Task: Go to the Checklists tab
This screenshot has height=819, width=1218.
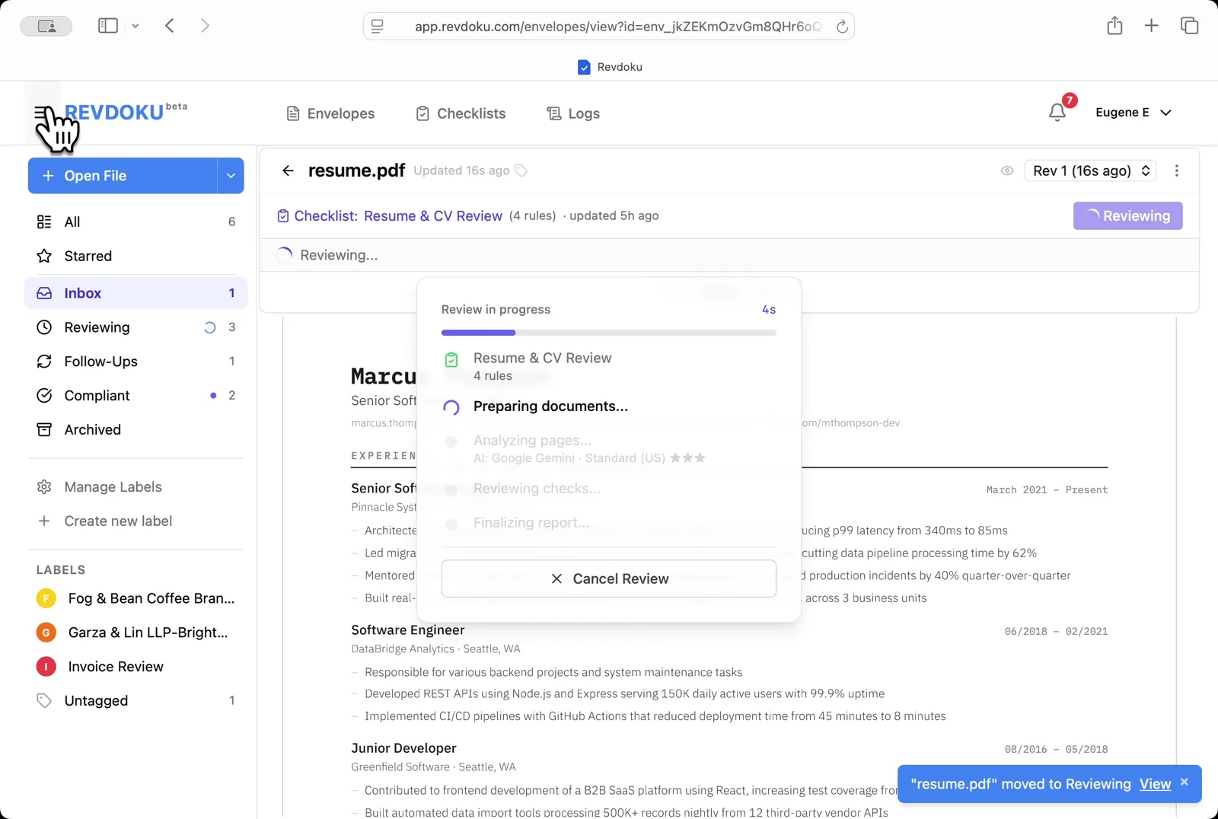Action: (x=461, y=113)
